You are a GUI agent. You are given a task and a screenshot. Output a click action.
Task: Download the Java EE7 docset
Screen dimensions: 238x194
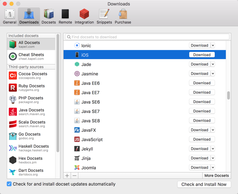click(x=202, y=92)
